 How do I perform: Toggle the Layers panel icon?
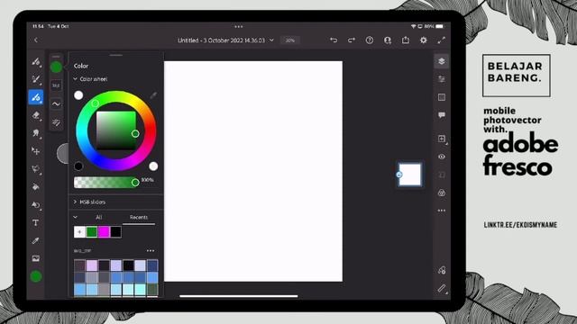tap(442, 61)
